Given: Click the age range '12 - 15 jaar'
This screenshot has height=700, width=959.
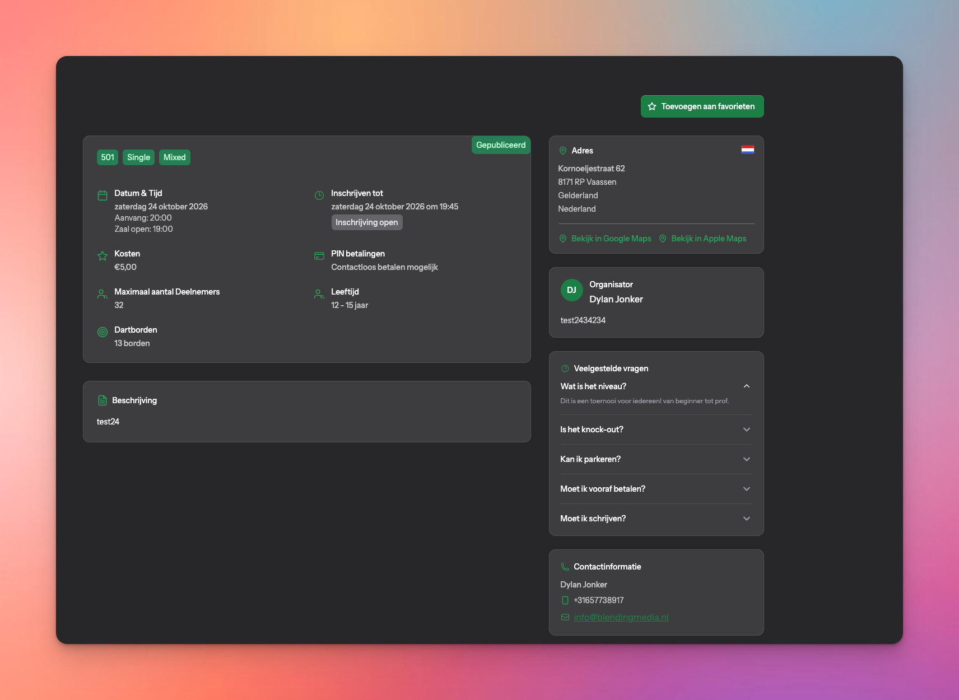Looking at the screenshot, I should [x=350, y=305].
